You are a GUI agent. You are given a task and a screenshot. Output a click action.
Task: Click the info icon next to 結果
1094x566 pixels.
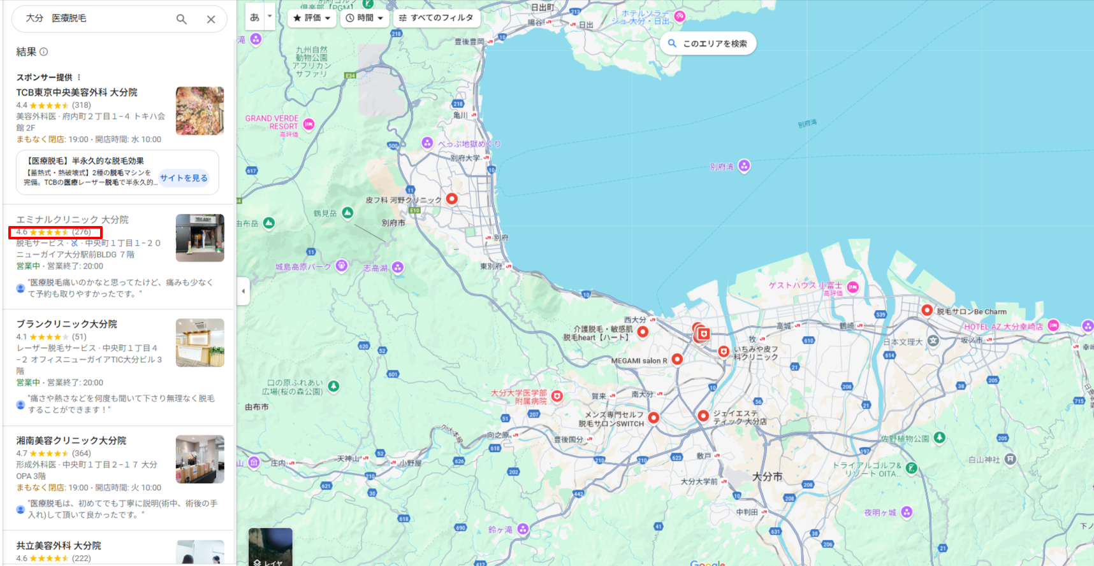click(x=44, y=52)
